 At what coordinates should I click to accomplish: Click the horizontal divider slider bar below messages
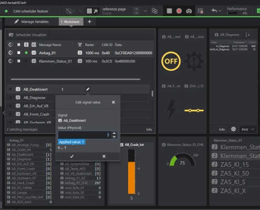click(75, 79)
